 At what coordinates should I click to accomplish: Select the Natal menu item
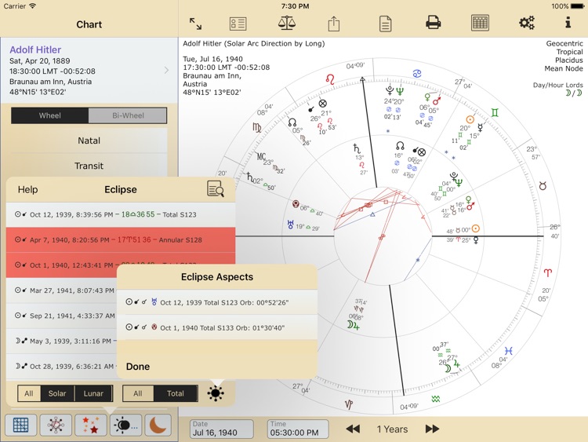(x=89, y=141)
